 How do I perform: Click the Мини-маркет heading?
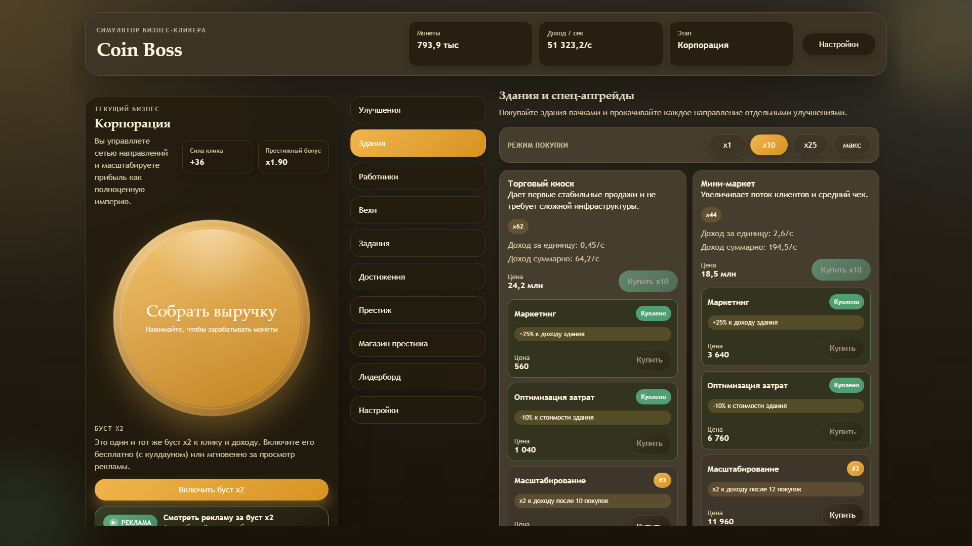coord(727,184)
